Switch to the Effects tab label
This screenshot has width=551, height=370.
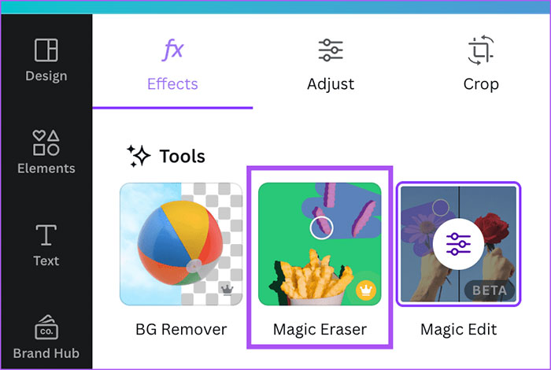pos(172,84)
